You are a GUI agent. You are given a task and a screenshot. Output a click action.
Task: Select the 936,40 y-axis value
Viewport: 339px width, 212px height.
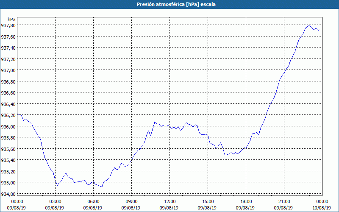coord(8,104)
